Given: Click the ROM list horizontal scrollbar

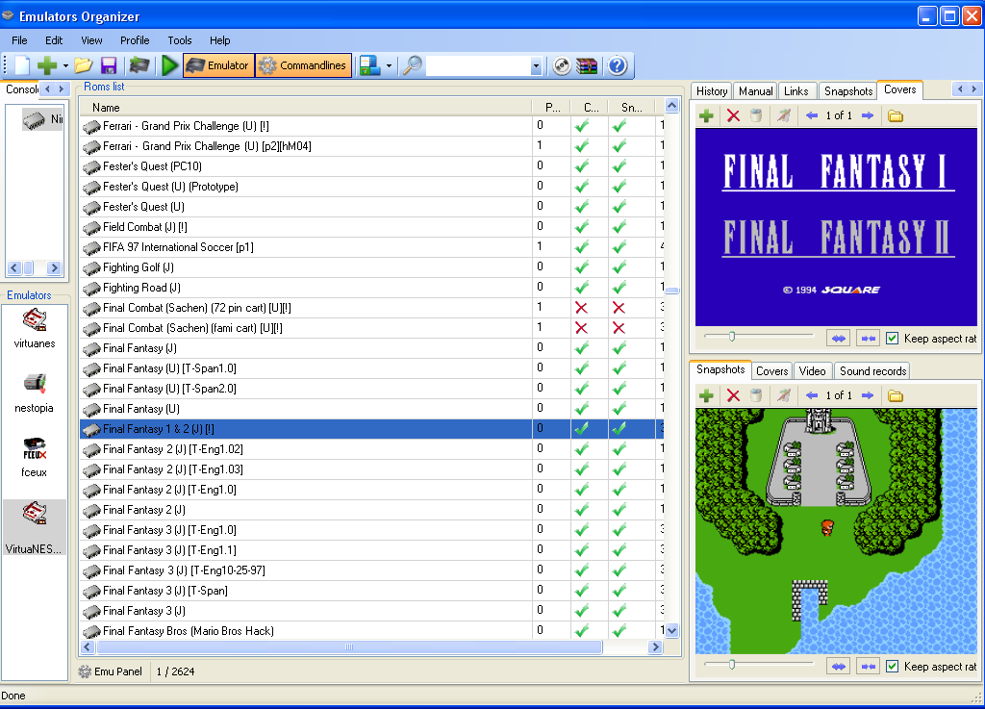Looking at the screenshot, I should pos(348,646).
